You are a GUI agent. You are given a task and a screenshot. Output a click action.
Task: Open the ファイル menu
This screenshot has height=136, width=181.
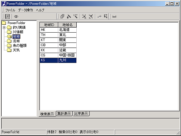[10, 10]
